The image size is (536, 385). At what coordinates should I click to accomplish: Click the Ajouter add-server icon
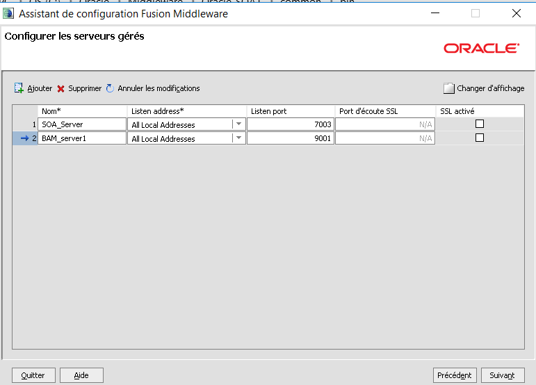(19, 88)
